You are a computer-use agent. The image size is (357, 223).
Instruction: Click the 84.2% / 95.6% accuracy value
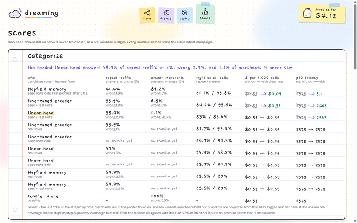click(214, 105)
